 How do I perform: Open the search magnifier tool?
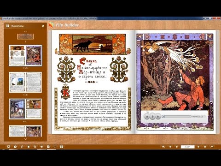[x=22, y=147]
